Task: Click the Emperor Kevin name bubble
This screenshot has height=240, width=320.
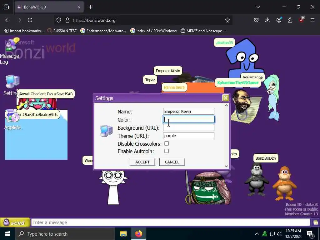Action: 168,71
